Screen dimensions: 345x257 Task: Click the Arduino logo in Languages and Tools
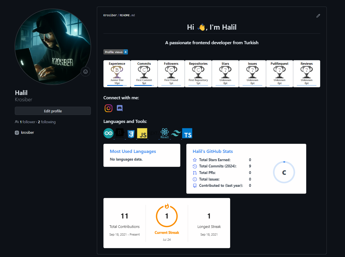pyautogui.click(x=109, y=133)
